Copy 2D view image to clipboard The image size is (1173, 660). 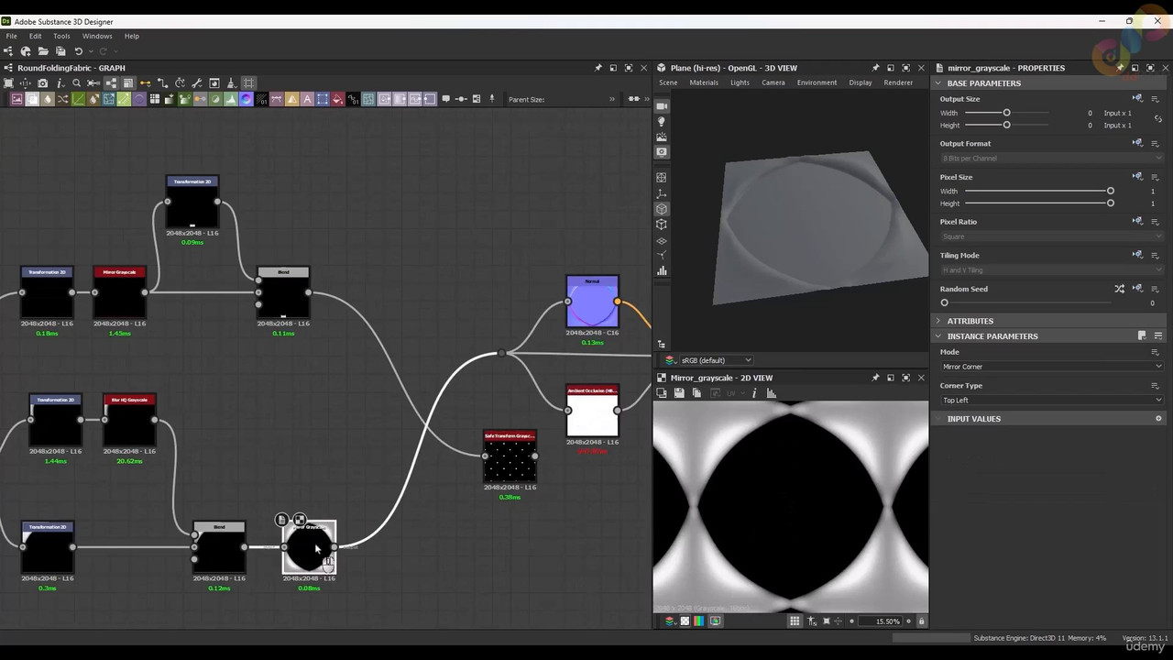coord(696,393)
